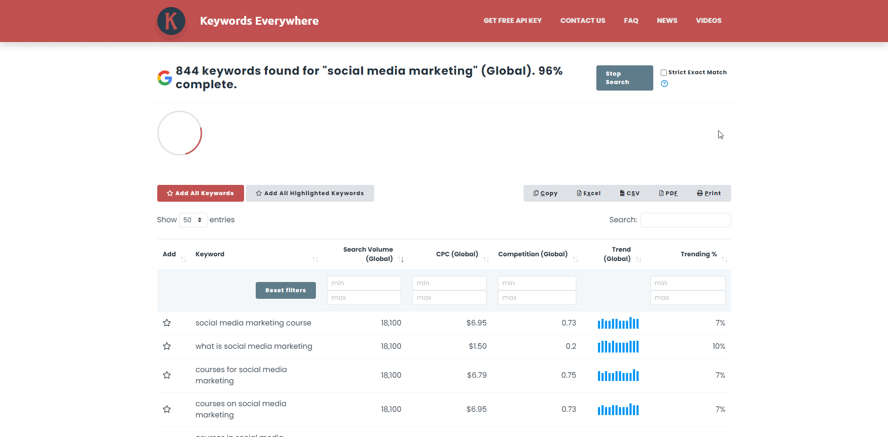Click the trend chart for first keyword

[618, 323]
